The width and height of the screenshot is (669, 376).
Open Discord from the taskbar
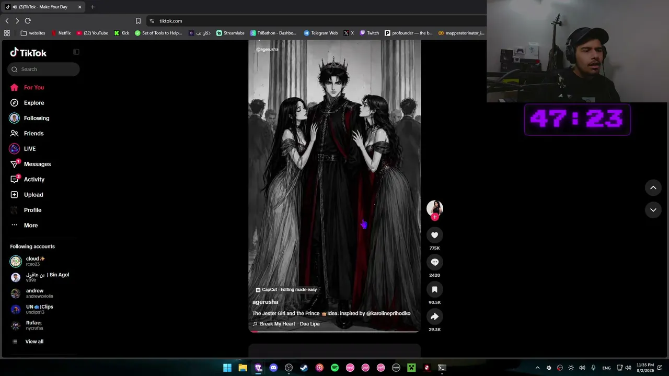(x=273, y=368)
